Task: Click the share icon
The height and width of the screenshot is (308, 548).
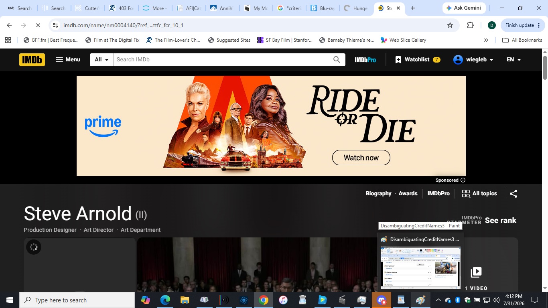Action: point(513,194)
